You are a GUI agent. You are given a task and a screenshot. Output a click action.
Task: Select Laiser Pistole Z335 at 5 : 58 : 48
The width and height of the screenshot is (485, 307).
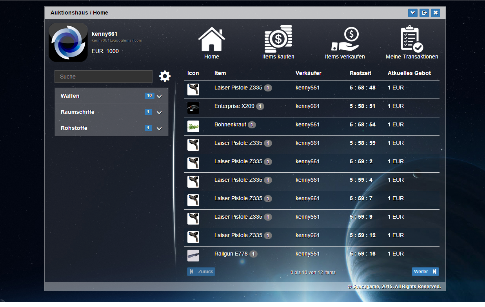pyautogui.click(x=238, y=88)
